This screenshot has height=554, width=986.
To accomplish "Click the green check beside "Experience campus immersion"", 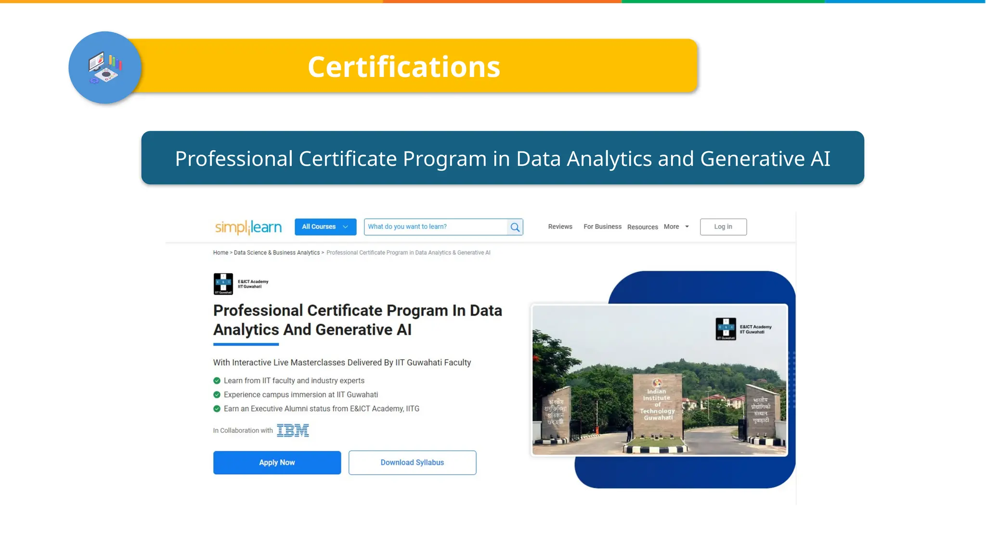I will 217,395.
